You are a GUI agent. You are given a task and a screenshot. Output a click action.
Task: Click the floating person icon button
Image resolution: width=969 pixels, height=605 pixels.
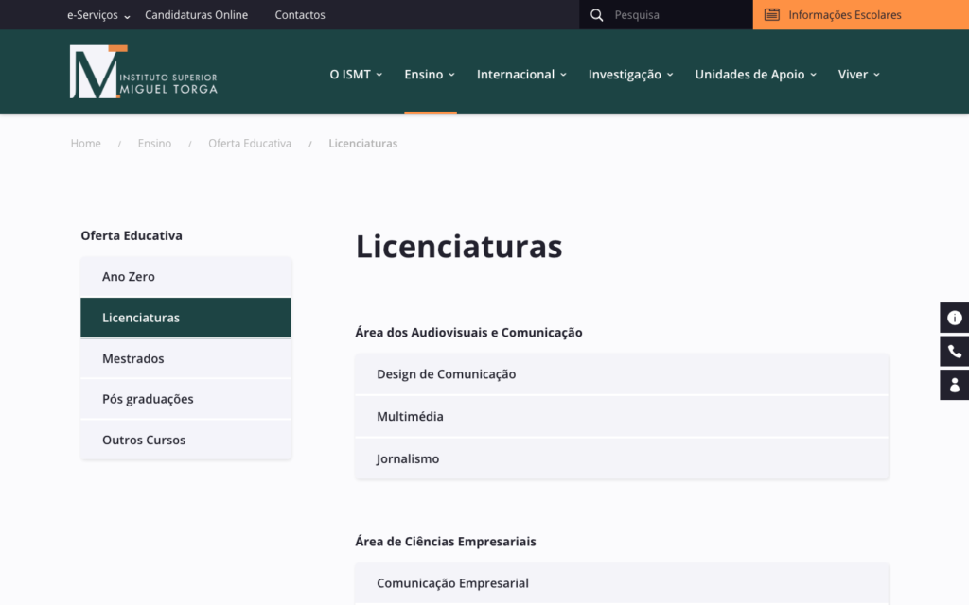click(x=954, y=385)
